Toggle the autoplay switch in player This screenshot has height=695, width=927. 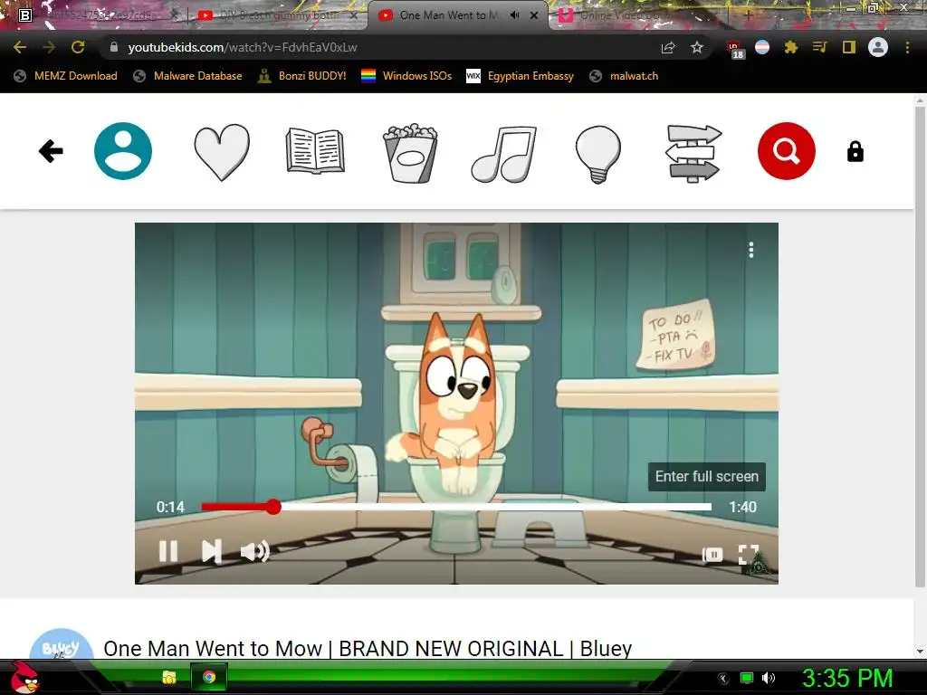click(x=712, y=555)
